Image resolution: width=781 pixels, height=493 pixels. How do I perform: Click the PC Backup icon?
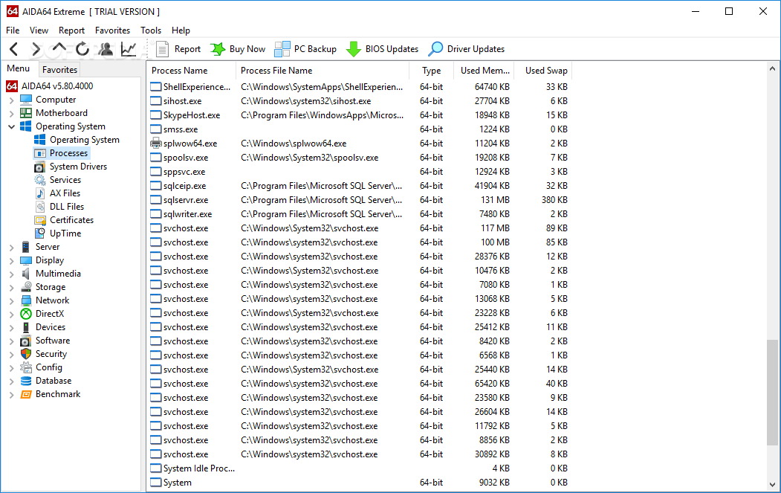(282, 49)
